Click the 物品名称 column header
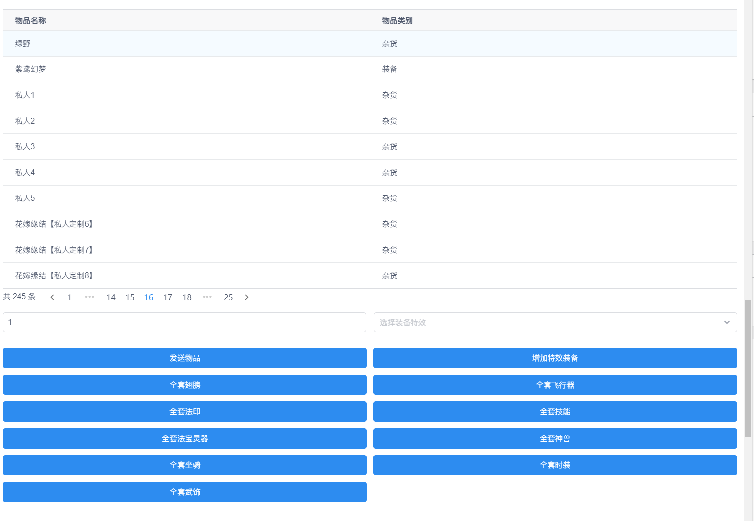 (31, 21)
